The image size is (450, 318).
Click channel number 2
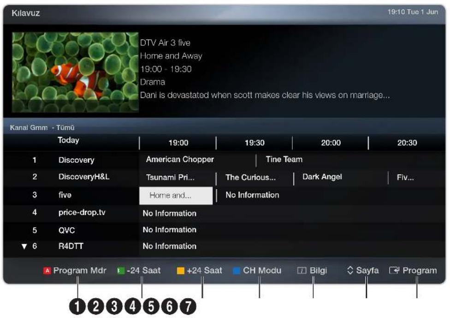tap(35, 177)
